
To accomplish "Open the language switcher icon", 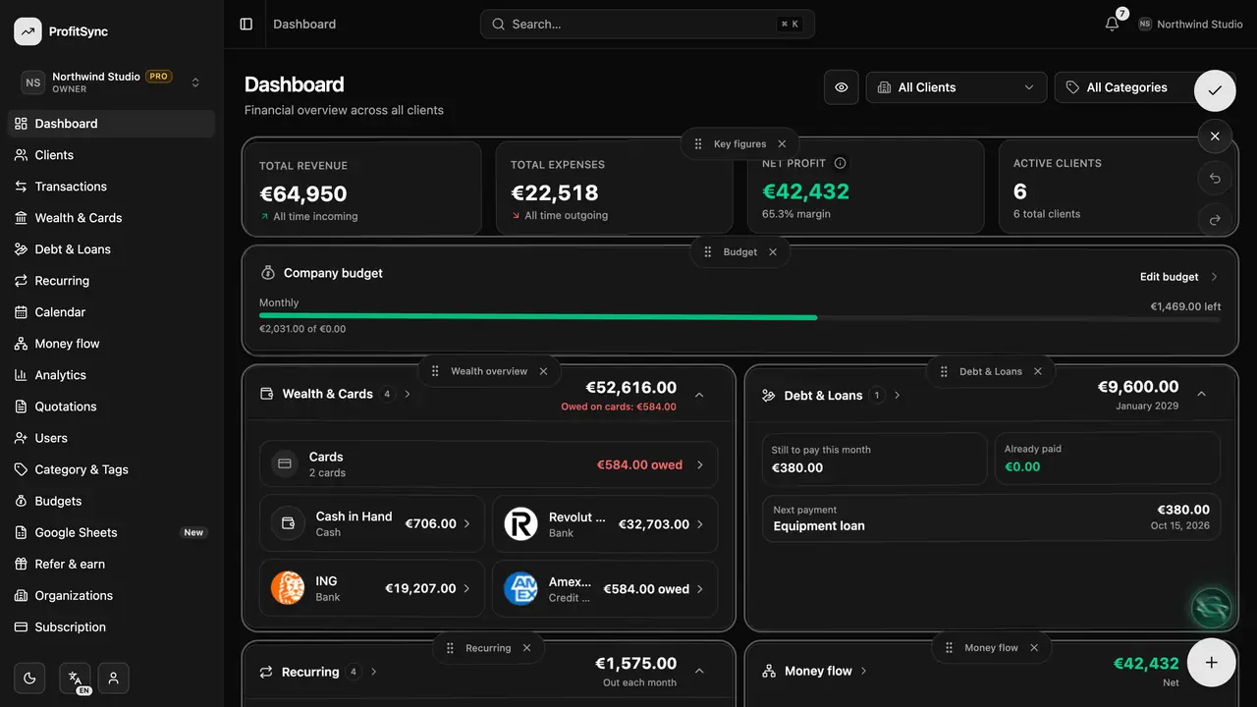I will pyautogui.click(x=75, y=678).
